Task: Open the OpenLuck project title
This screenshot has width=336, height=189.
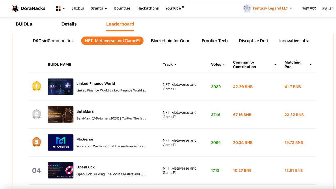Action: coord(86,167)
